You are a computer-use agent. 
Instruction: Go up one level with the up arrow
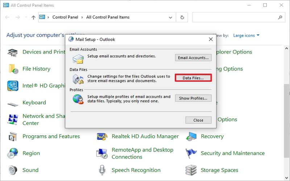click(33, 17)
